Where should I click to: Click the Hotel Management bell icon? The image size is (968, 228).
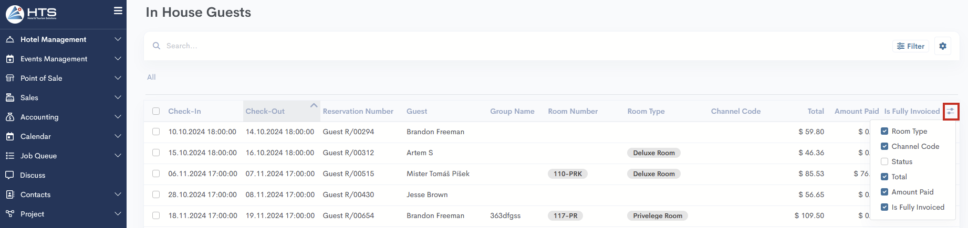pos(10,39)
